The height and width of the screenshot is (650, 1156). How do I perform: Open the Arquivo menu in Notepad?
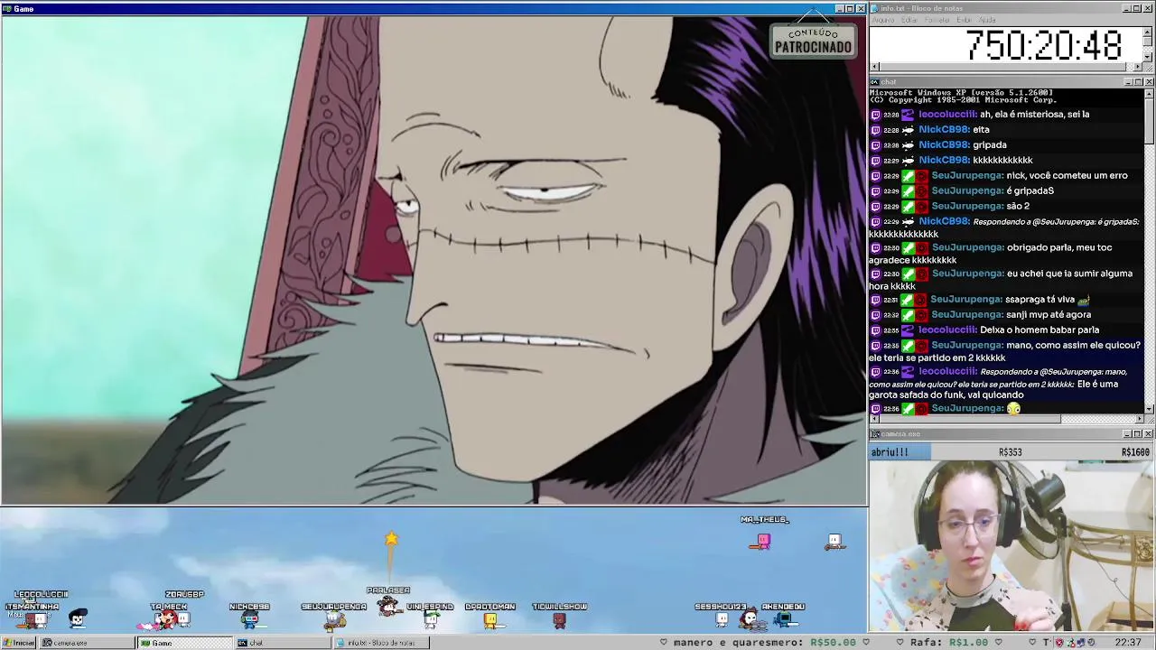click(x=882, y=20)
